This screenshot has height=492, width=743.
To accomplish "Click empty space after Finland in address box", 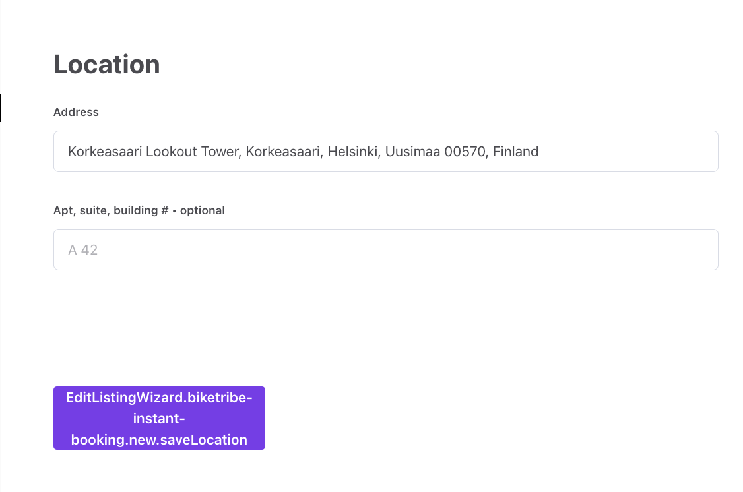I will (x=627, y=152).
